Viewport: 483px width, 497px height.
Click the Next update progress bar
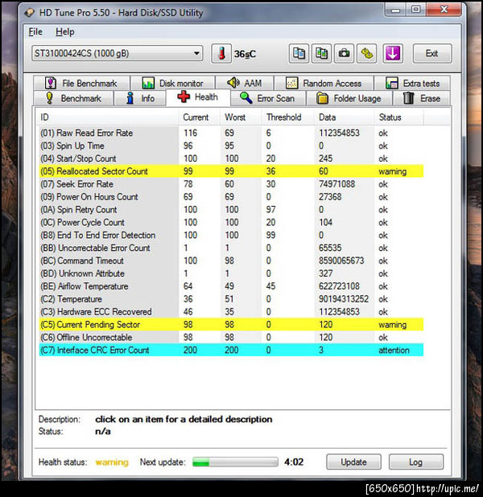(x=235, y=462)
